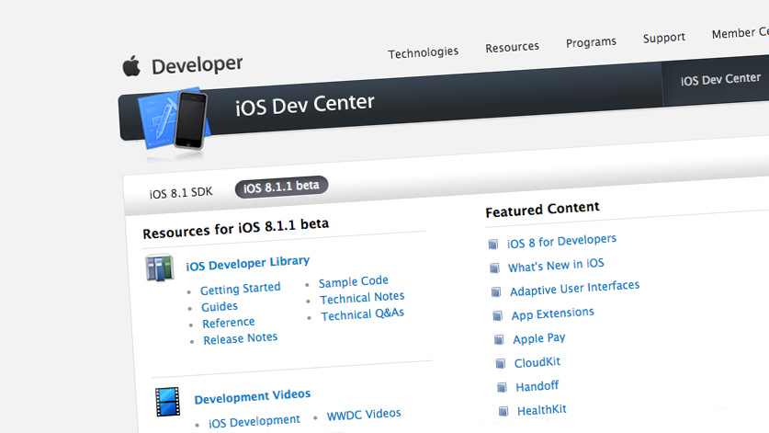Screen dimensions: 769x433
Task: Open What's New in iOS link
Action: click(556, 266)
